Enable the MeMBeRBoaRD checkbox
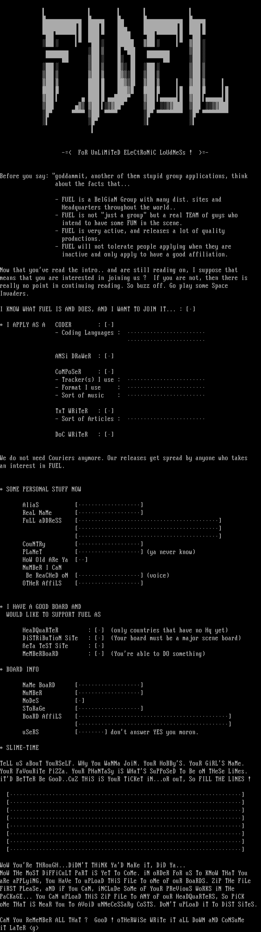This screenshot has width=261, height=932. (x=99, y=654)
